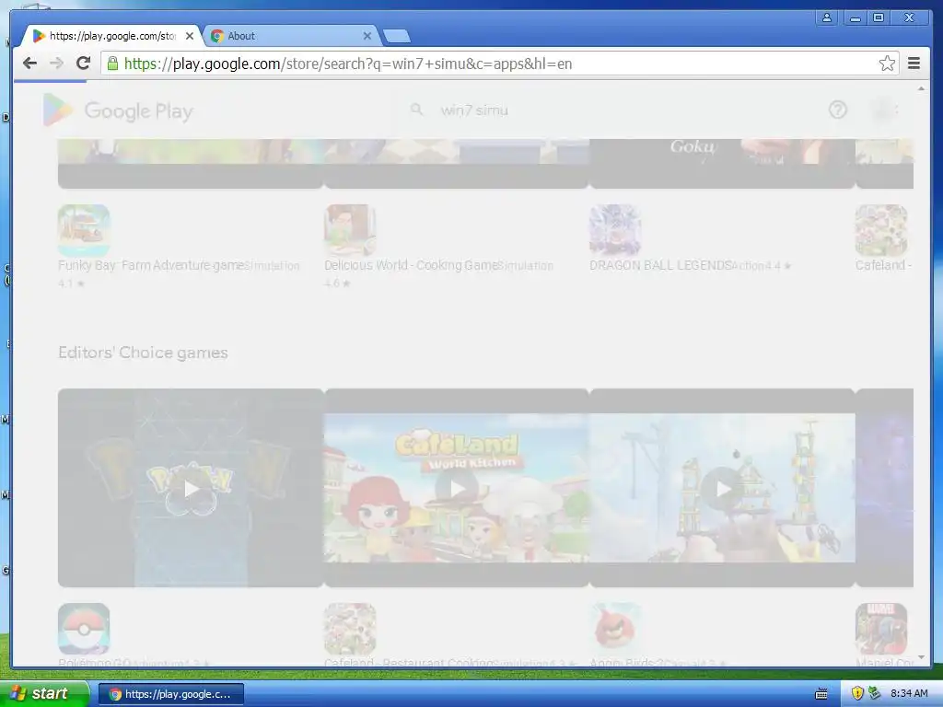Open the Pokémon GO app icon

[84, 629]
